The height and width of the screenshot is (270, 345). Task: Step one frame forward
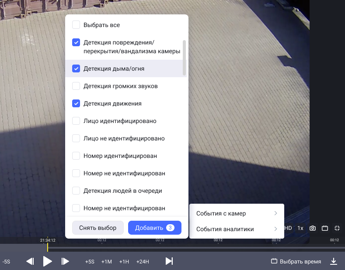65,261
